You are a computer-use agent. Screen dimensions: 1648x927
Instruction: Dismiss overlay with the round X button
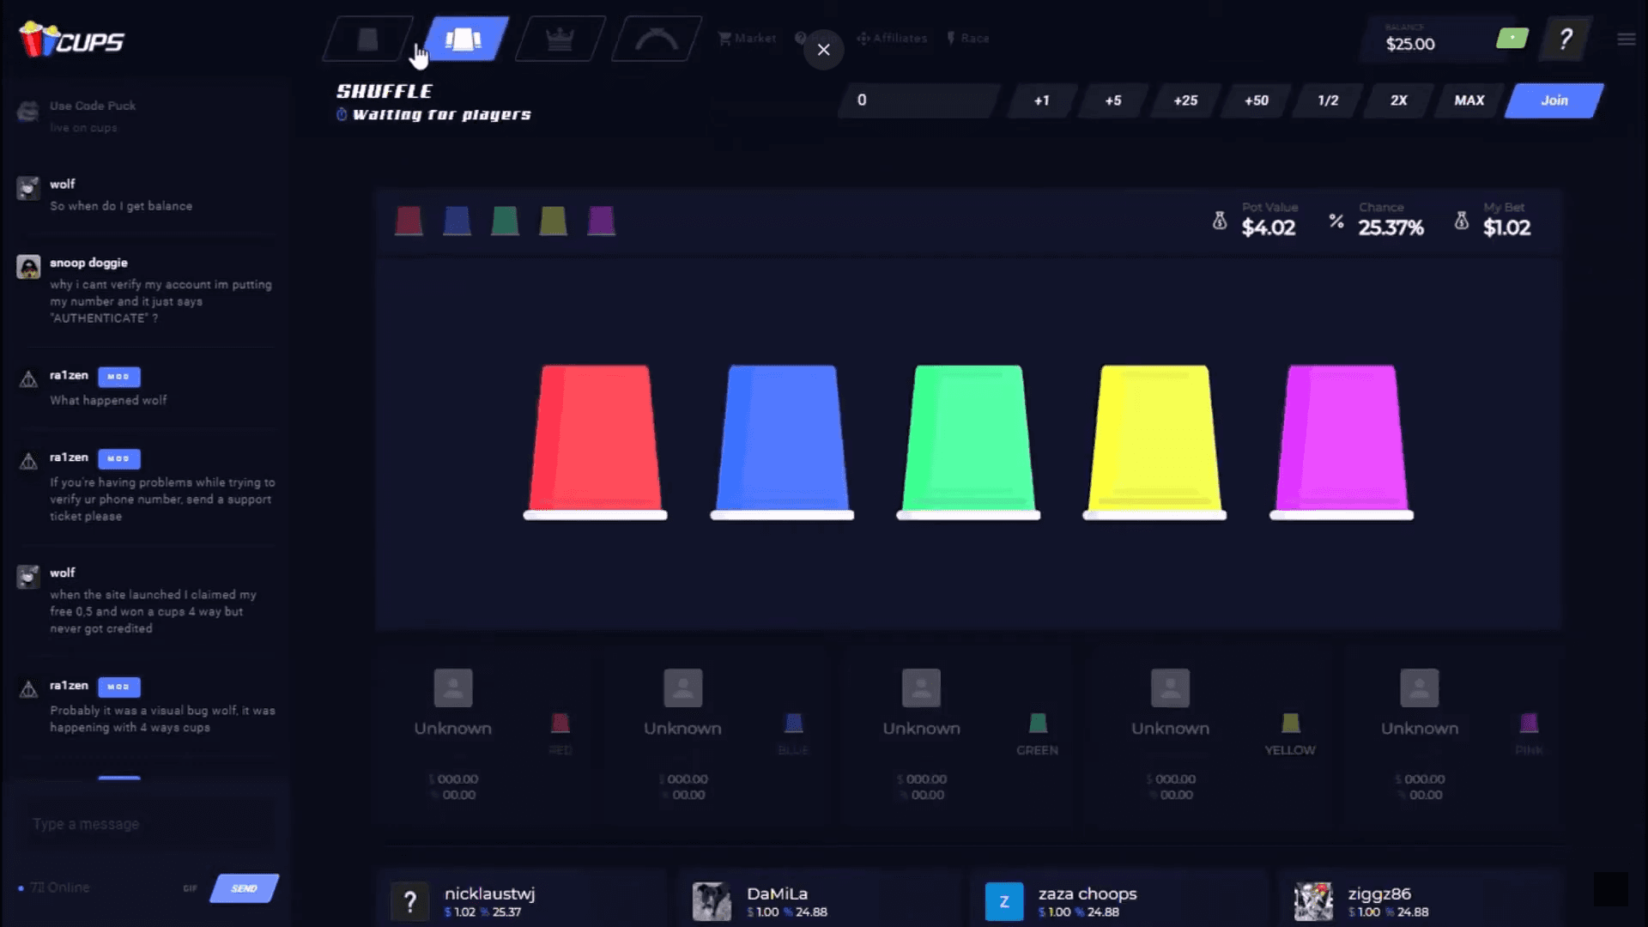click(823, 50)
